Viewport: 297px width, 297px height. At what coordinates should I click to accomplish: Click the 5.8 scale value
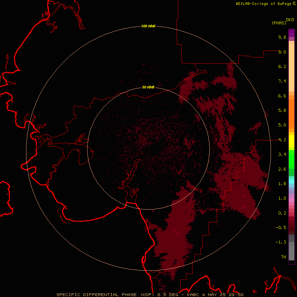click(282, 111)
